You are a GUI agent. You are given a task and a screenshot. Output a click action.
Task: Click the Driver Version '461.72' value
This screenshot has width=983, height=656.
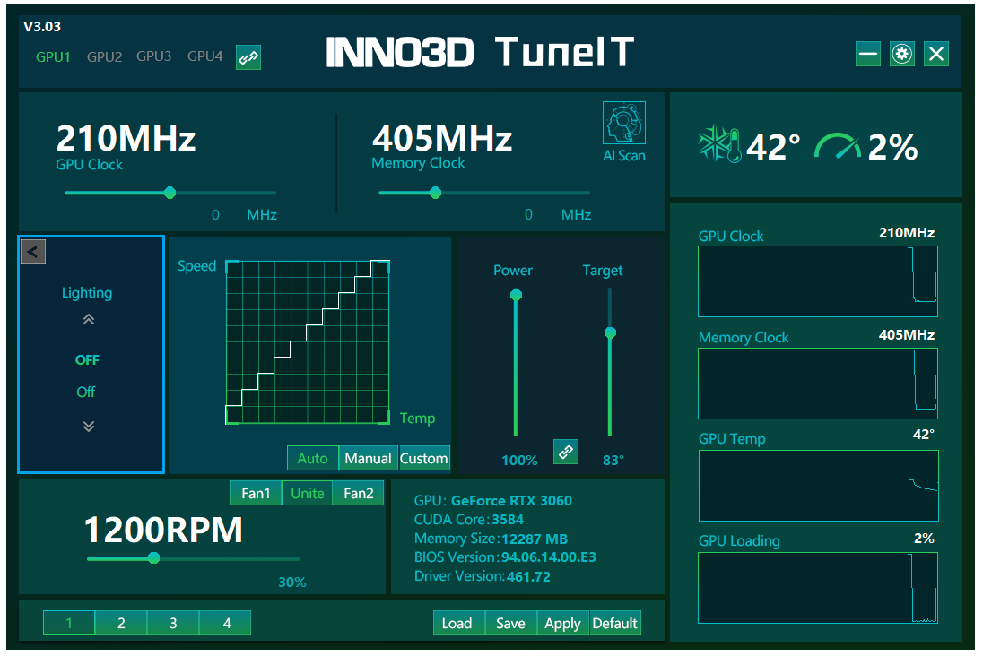[528, 576]
